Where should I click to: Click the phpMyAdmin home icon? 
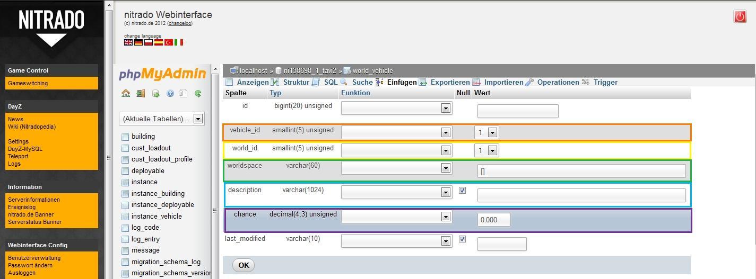coord(126,93)
